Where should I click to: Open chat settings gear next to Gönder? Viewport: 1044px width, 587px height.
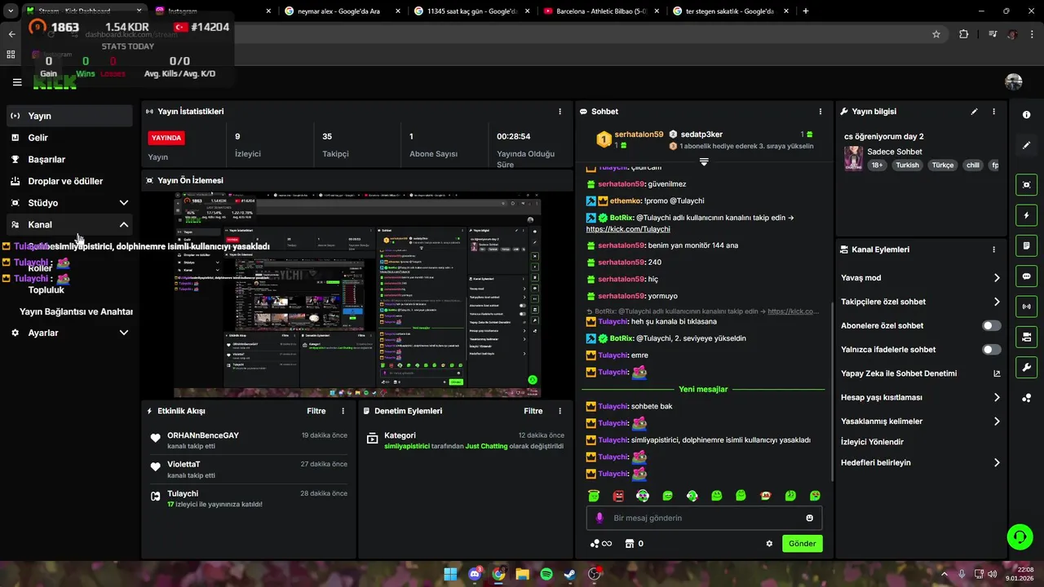click(x=769, y=544)
